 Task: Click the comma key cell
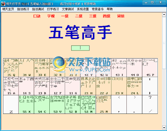click(119, 104)
